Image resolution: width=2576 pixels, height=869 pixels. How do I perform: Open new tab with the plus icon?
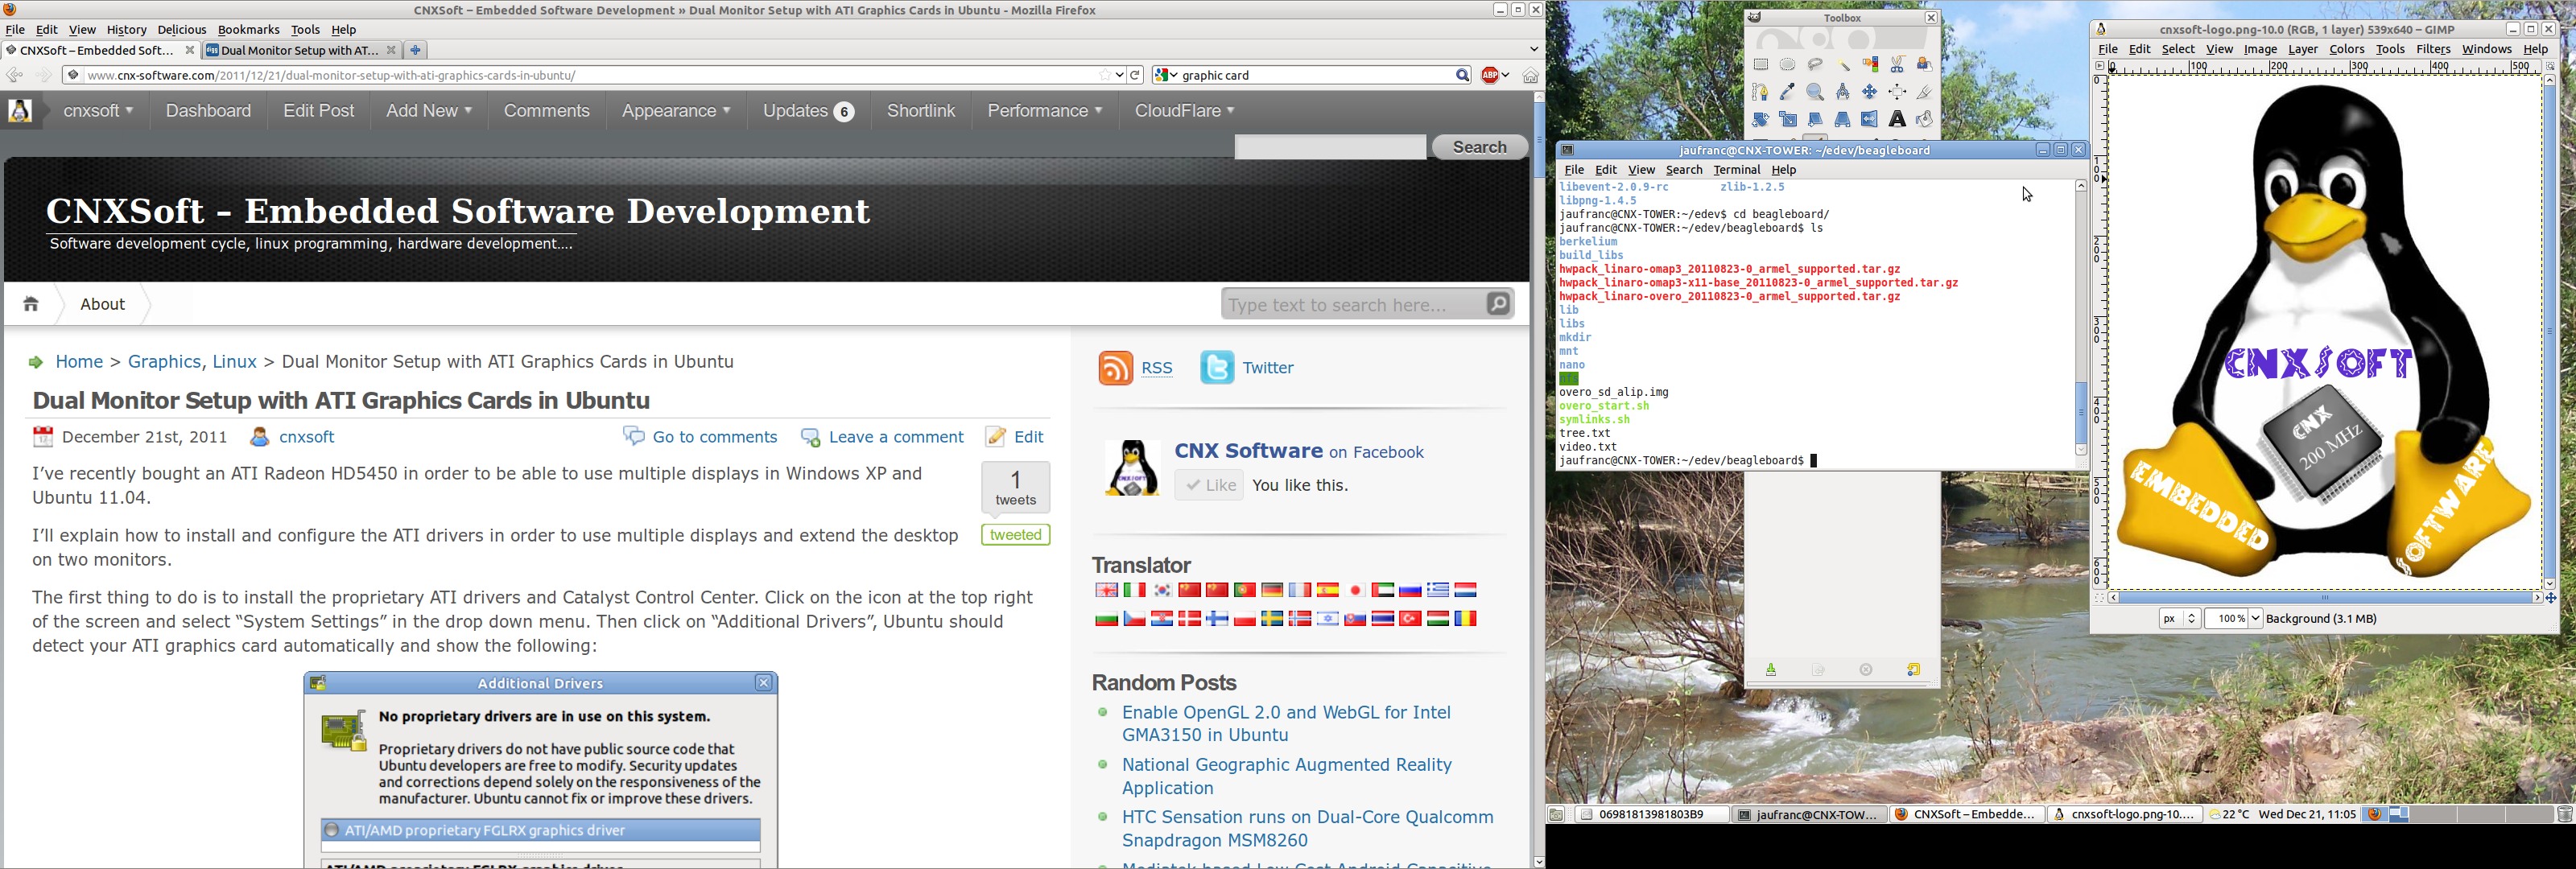coord(416,50)
